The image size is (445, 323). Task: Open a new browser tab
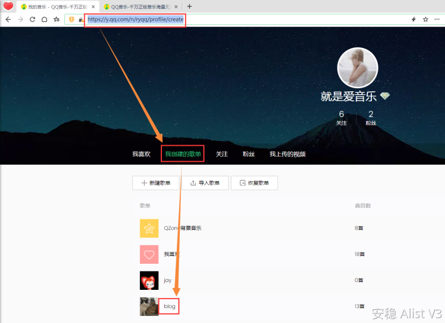[189, 7]
